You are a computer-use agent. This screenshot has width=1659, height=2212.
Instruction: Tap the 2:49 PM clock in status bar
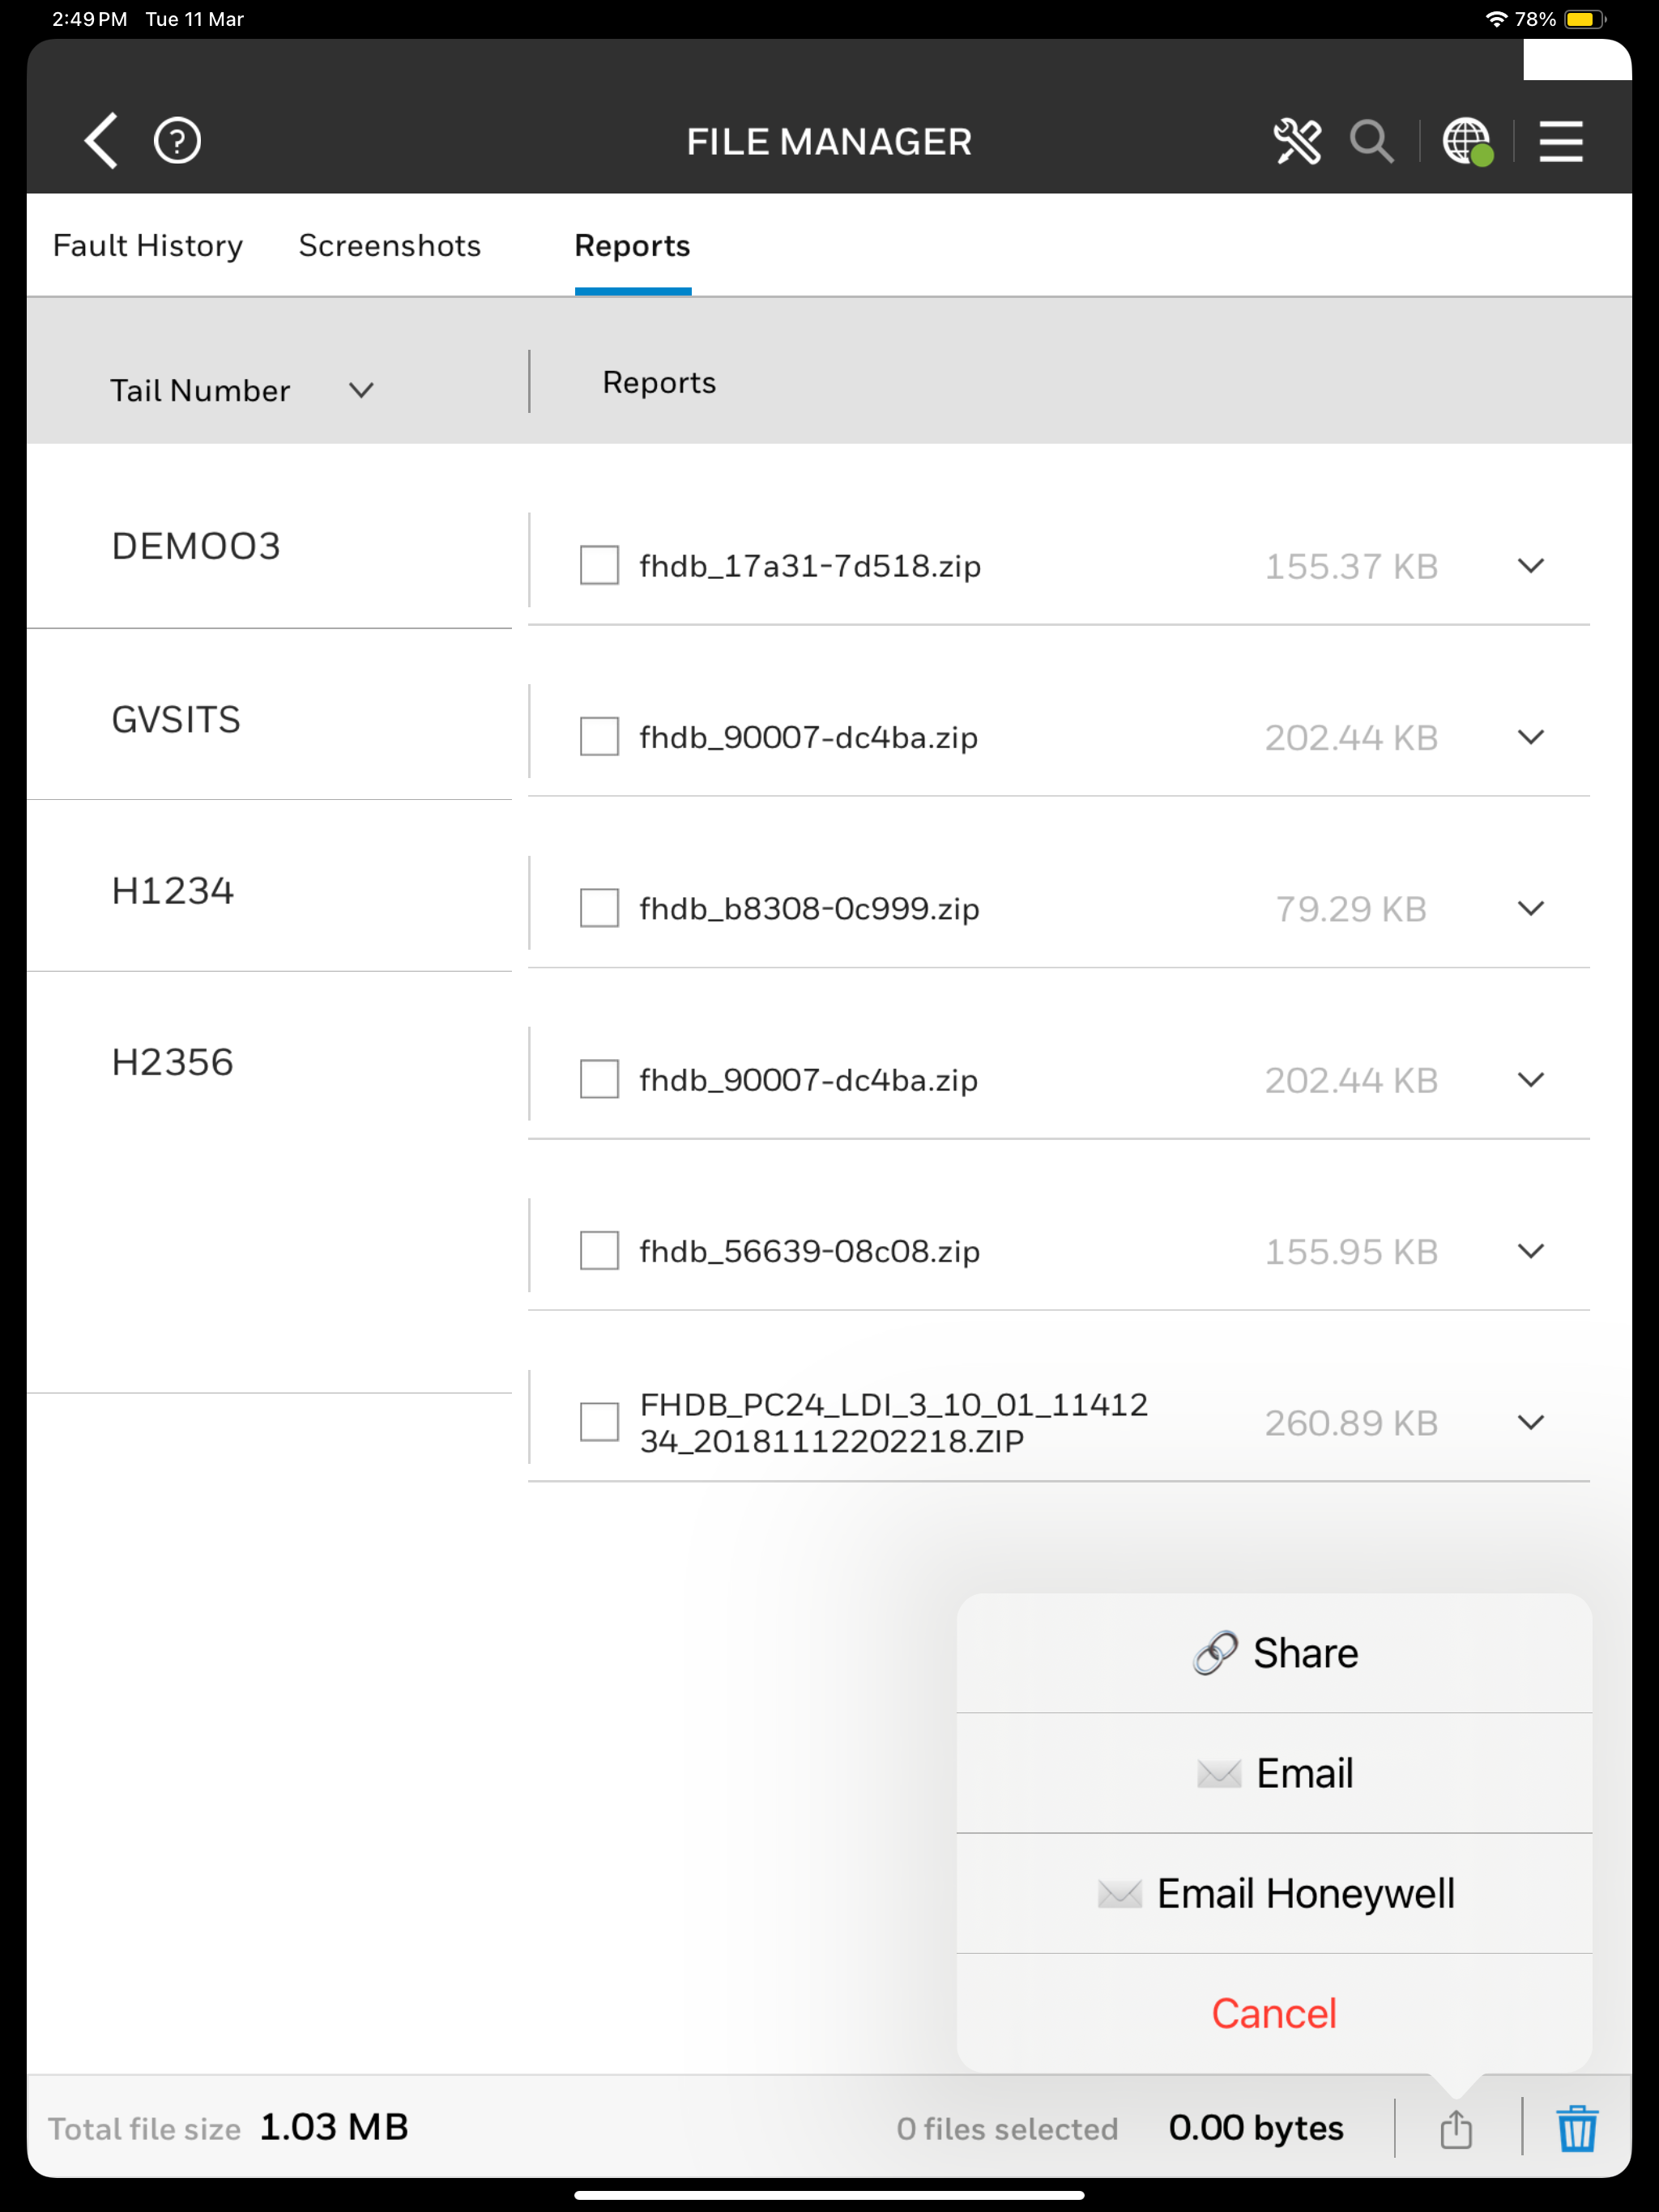click(x=90, y=19)
